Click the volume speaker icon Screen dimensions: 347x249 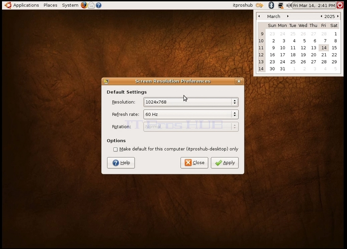(x=289, y=5)
